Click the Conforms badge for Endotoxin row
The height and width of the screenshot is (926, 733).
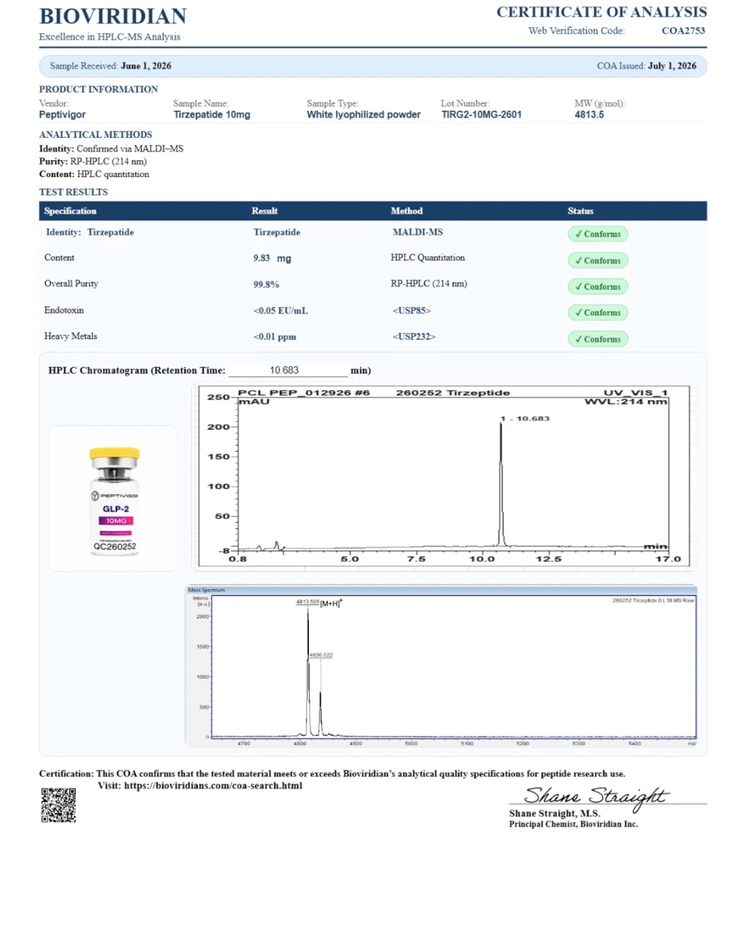[x=598, y=313]
